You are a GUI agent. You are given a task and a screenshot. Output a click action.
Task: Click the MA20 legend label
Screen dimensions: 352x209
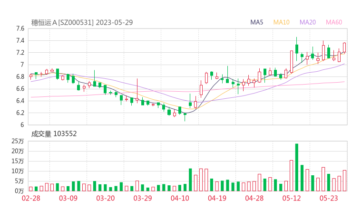(308, 22)
